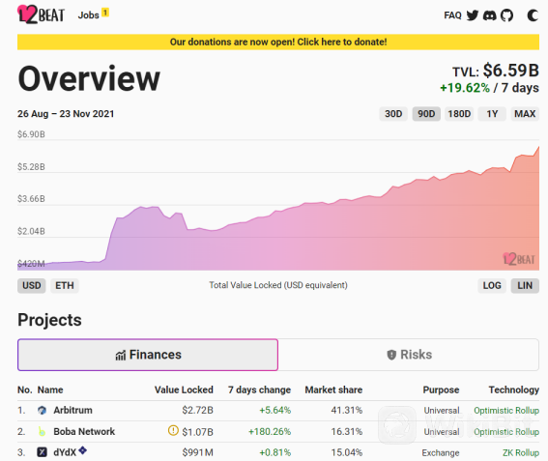The width and height of the screenshot is (548, 461).
Task: Click dYdX's ZK Rollup technology link
Action: 521,453
